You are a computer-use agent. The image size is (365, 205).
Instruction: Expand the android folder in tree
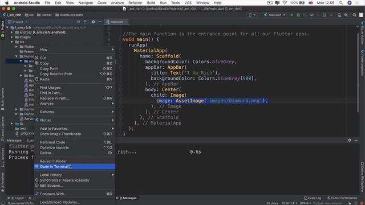tap(12, 32)
